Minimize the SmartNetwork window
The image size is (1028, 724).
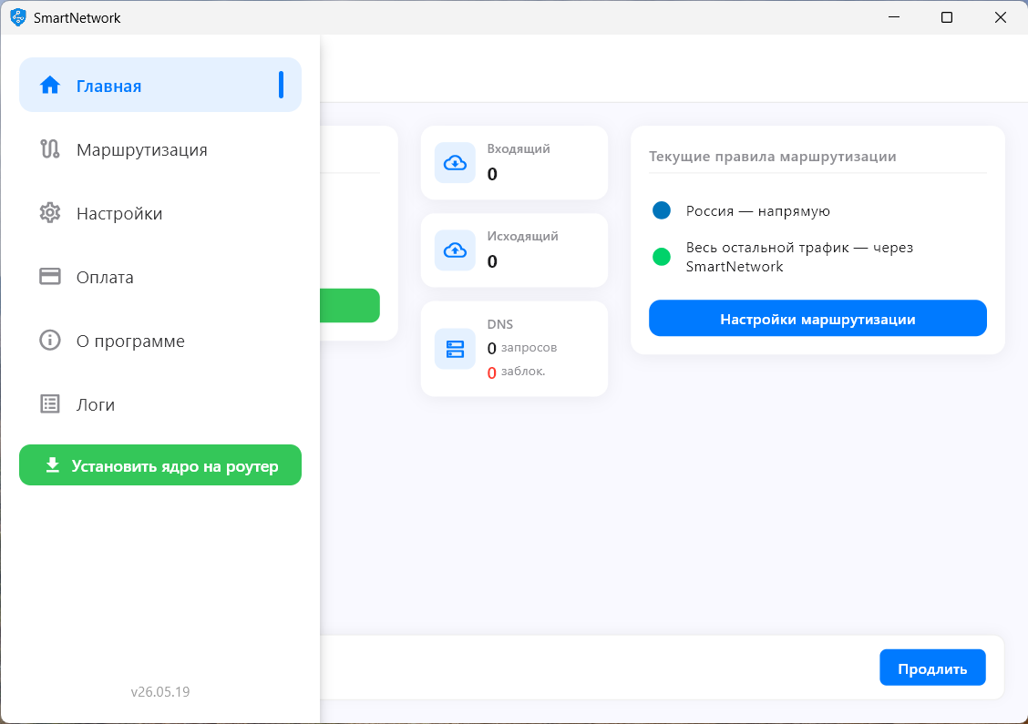pyautogui.click(x=894, y=17)
